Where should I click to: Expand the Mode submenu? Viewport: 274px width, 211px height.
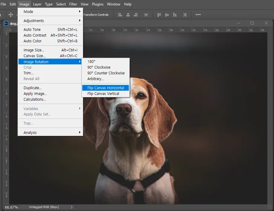(x=50, y=11)
